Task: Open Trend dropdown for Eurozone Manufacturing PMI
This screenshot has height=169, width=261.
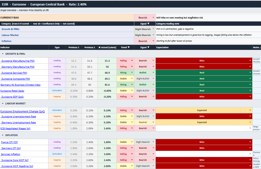Action: click(x=132, y=61)
